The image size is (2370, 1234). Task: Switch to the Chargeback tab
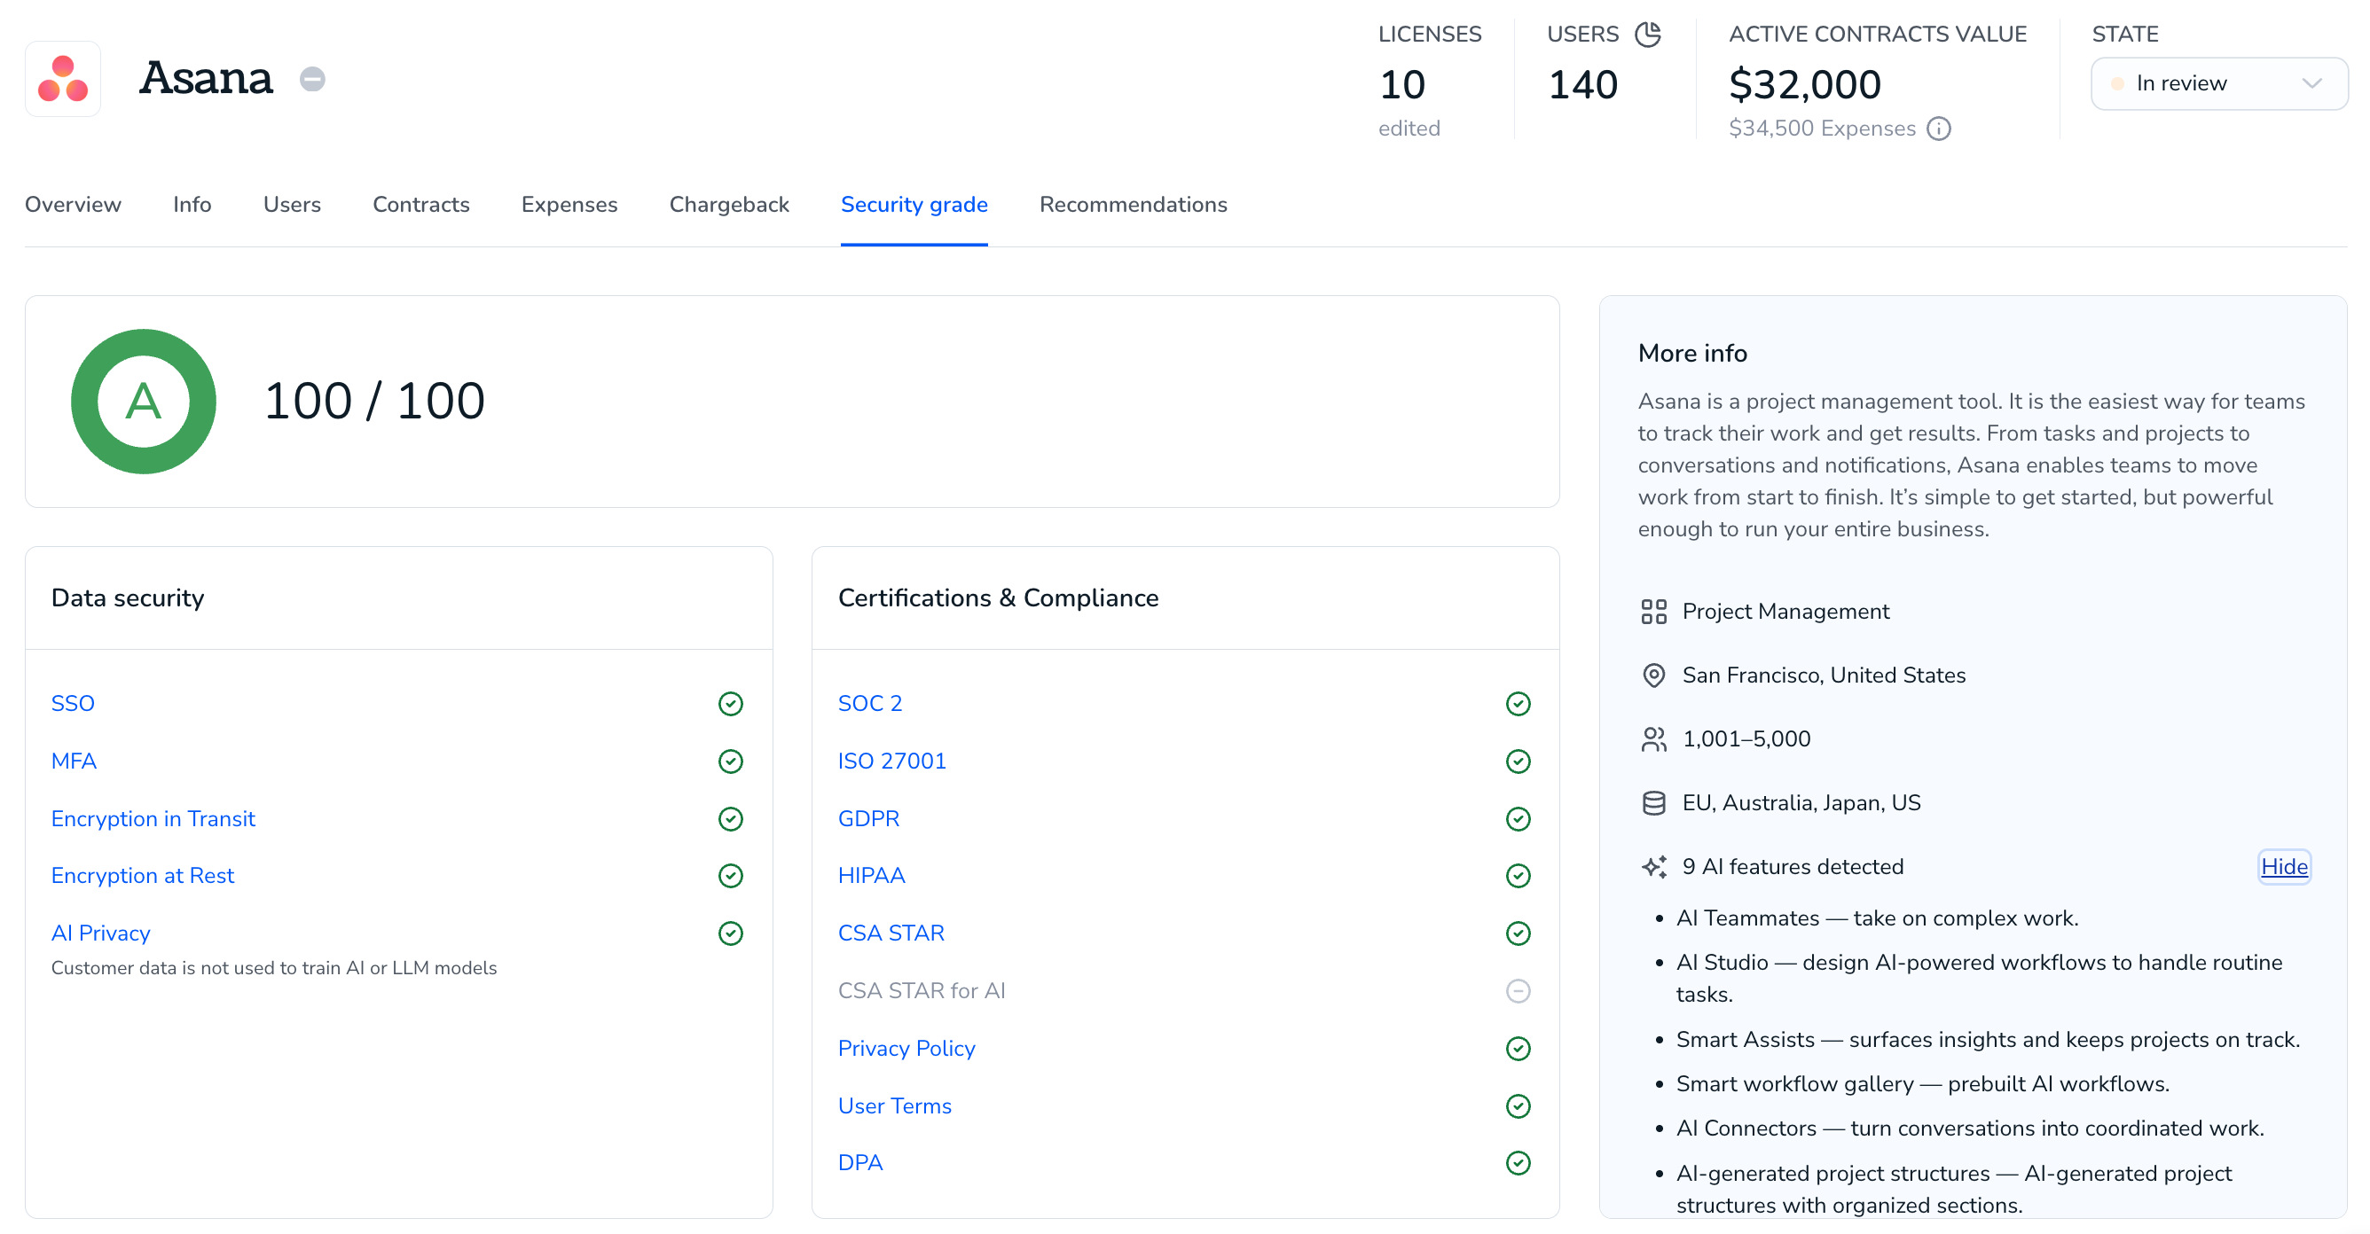tap(729, 204)
